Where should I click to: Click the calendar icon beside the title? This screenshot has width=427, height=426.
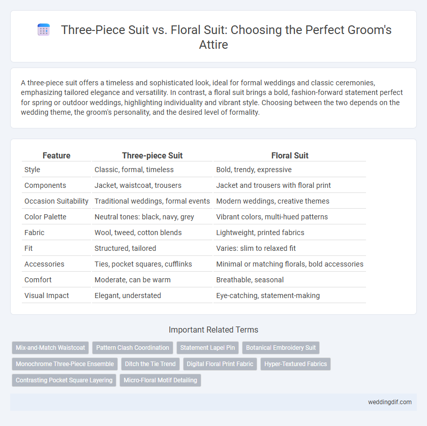(x=44, y=29)
